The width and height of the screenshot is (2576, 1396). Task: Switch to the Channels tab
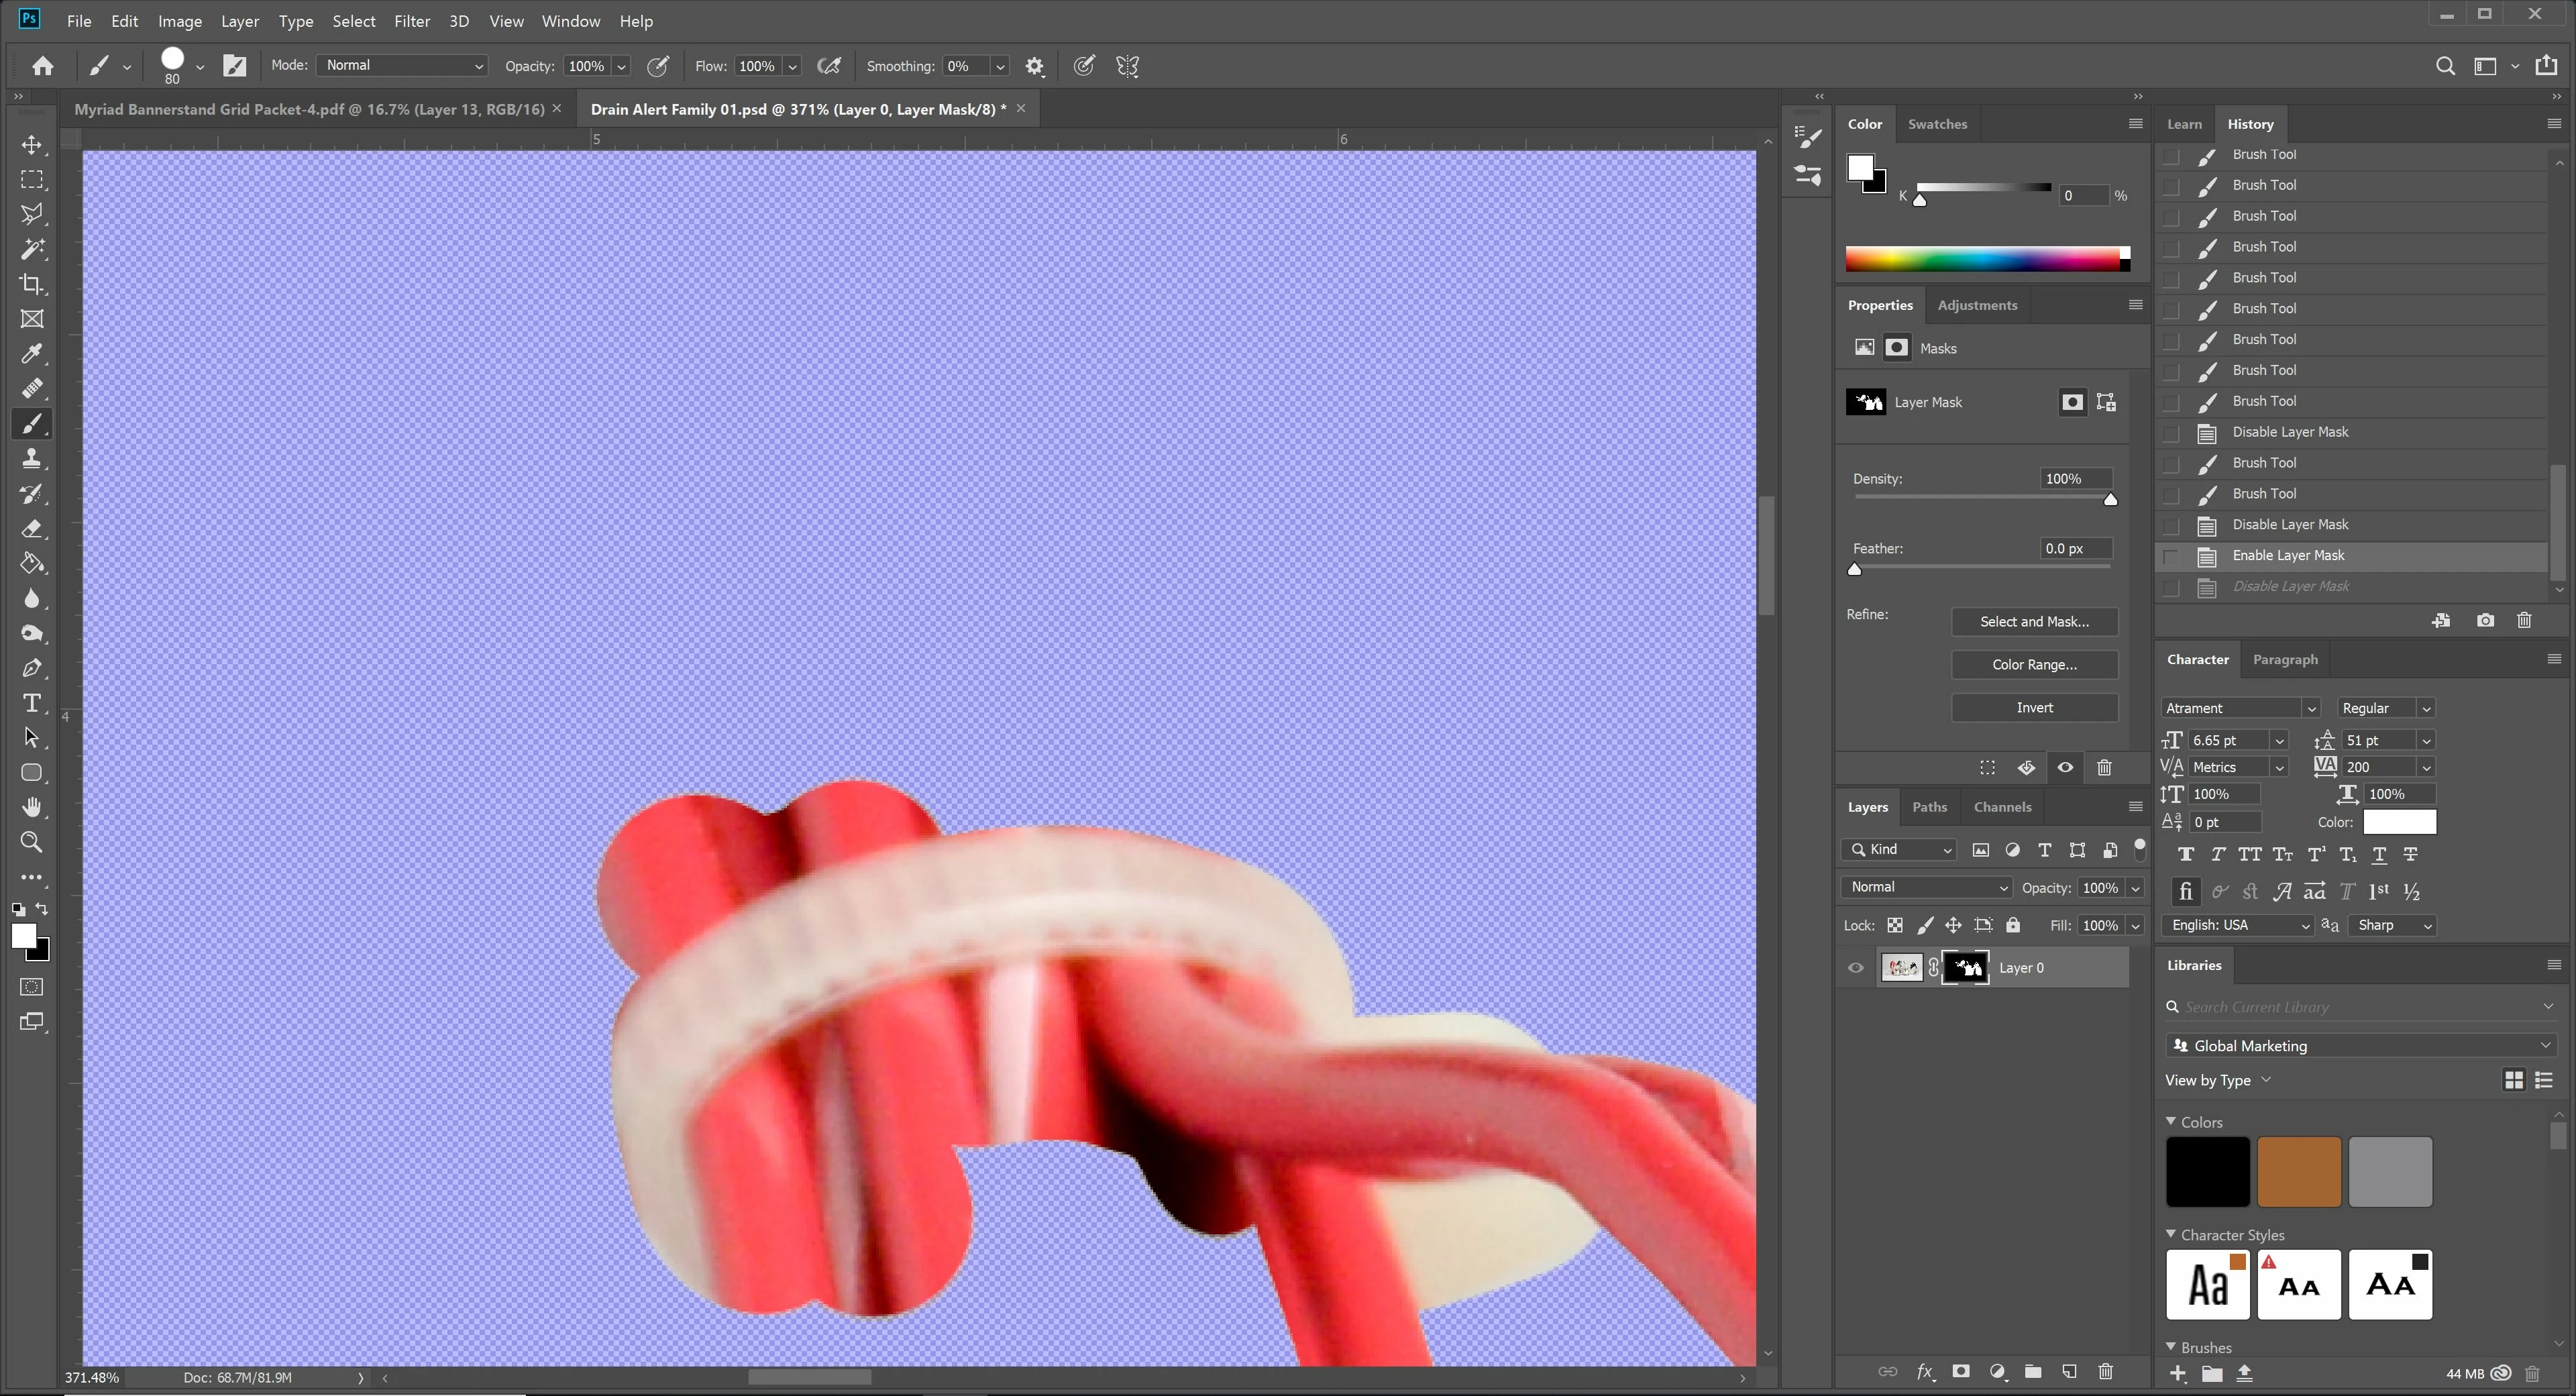click(2002, 807)
